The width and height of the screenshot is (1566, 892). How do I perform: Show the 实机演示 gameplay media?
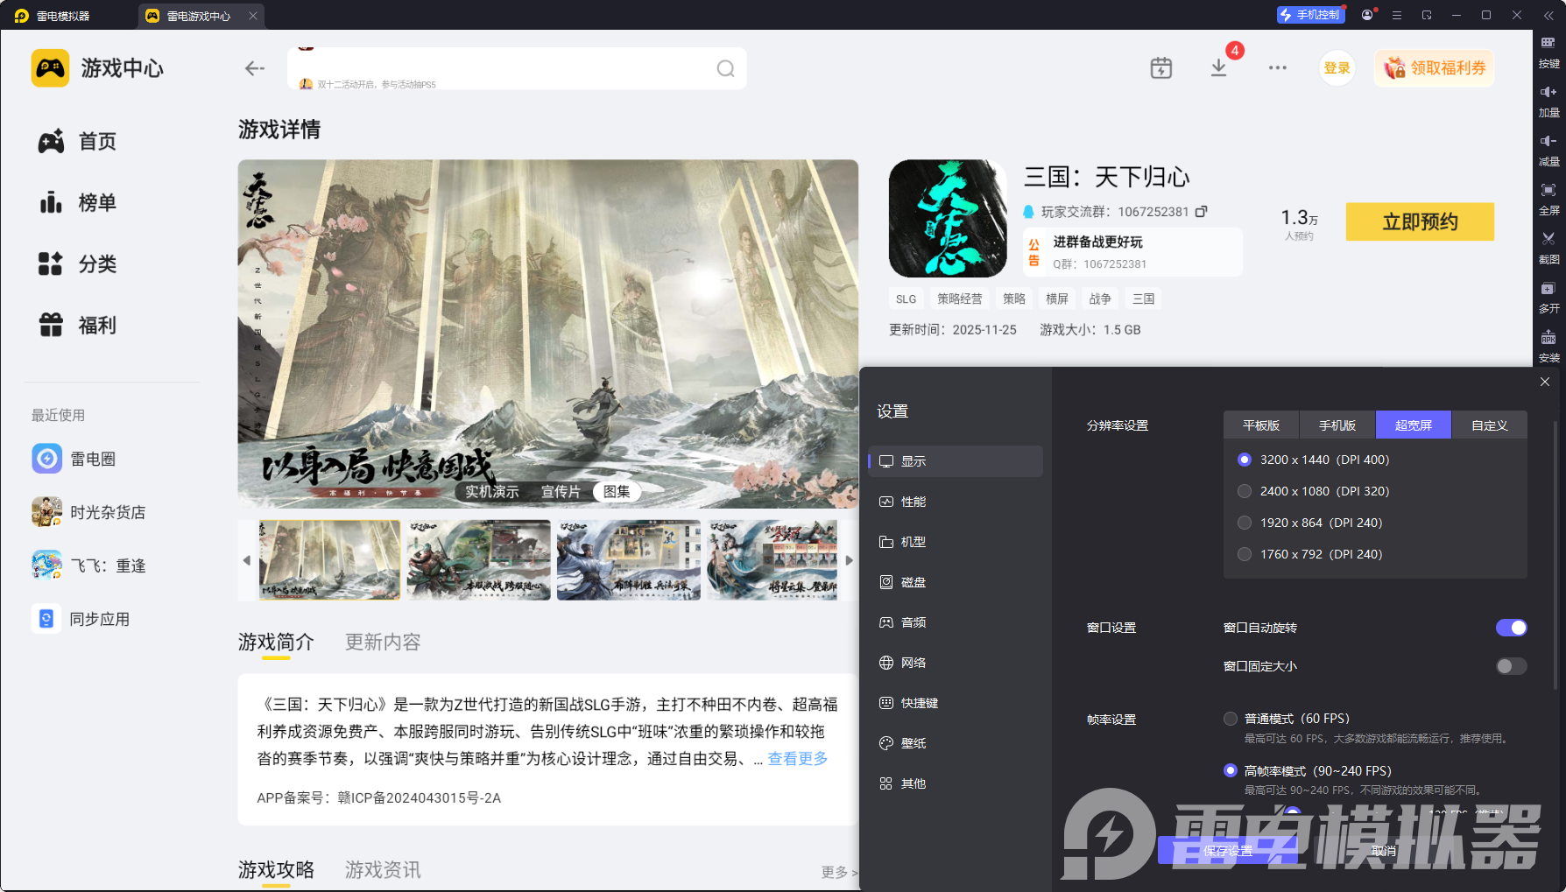pos(492,492)
